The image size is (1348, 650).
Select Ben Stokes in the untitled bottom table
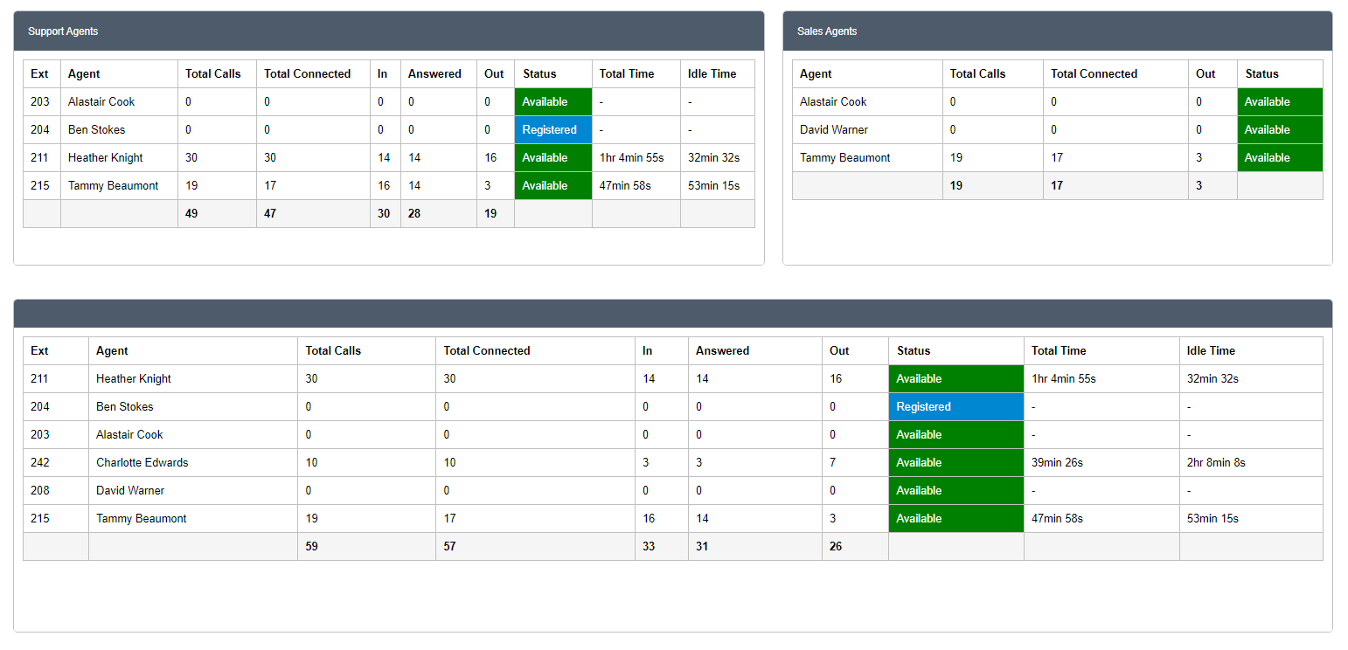click(x=124, y=407)
